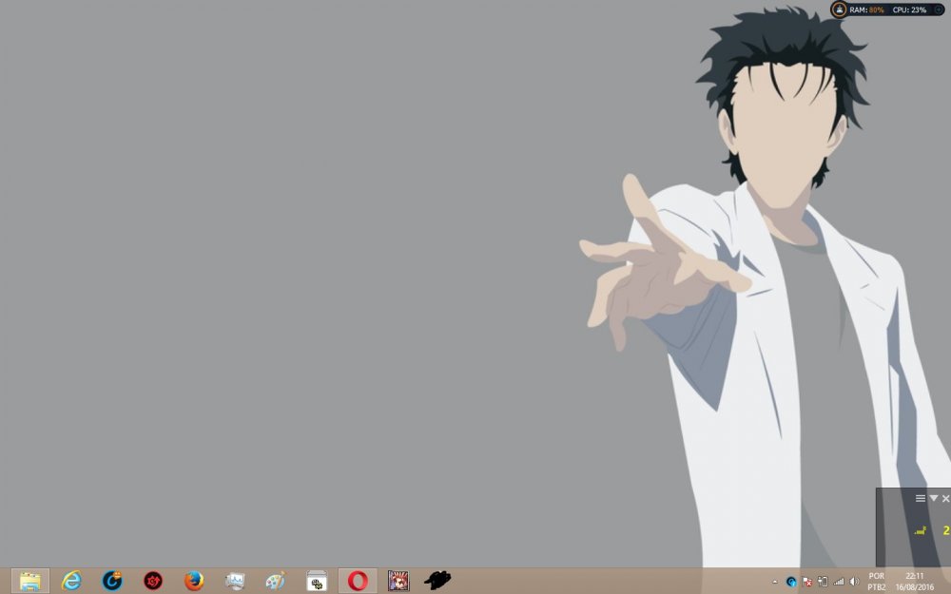
Task: Switch to the Opera browser window
Action: (358, 581)
